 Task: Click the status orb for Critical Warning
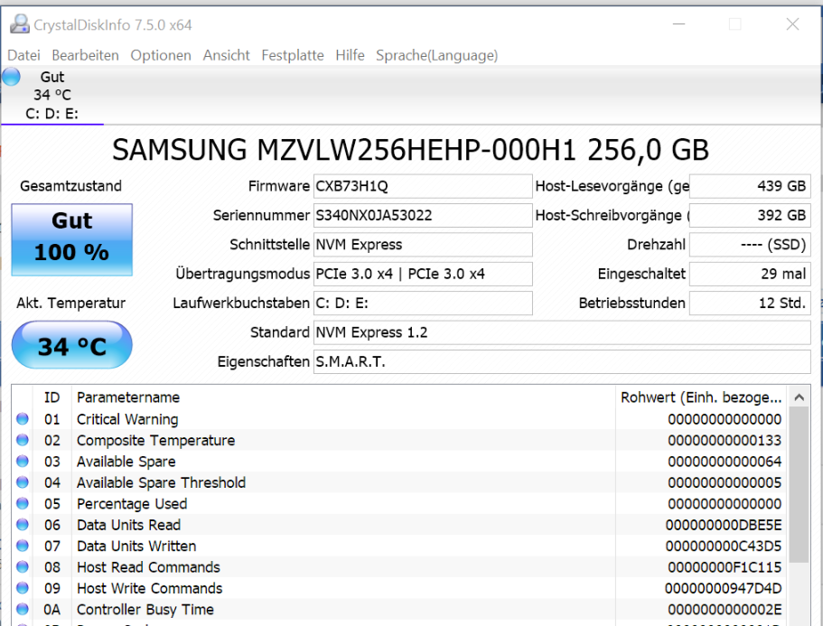[x=22, y=419]
